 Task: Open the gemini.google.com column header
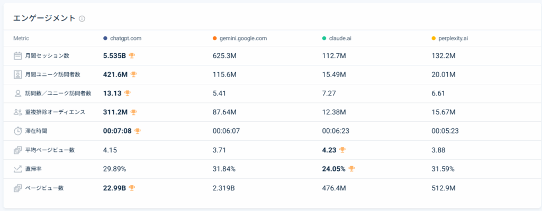243,39
